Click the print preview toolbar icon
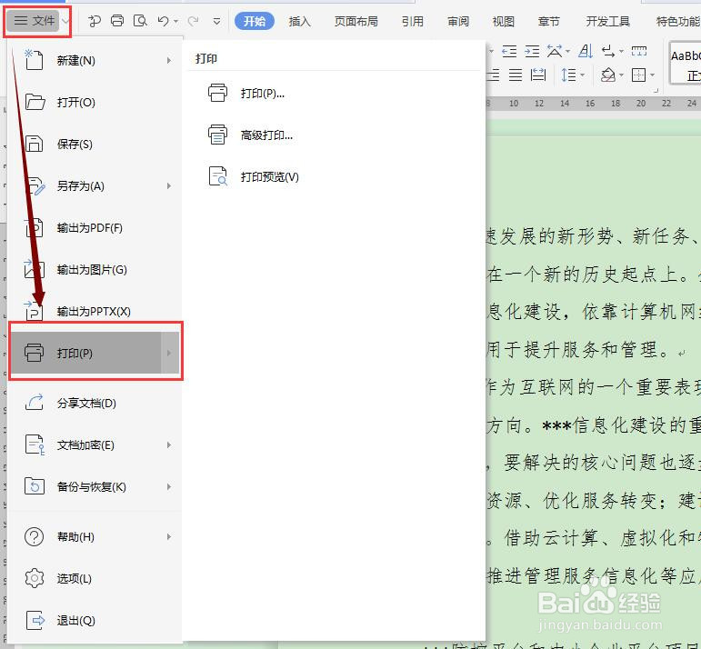The image size is (701, 649). click(x=140, y=21)
